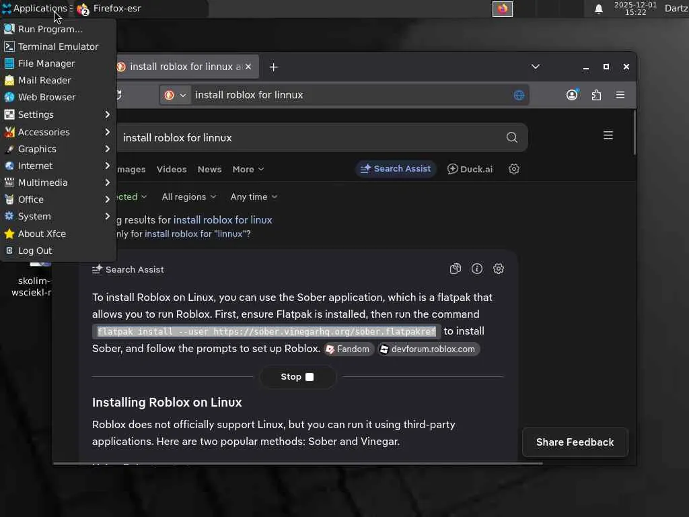689x517 pixels.
Task: Click the DuckDuckGo search input field
Action: tap(307, 137)
